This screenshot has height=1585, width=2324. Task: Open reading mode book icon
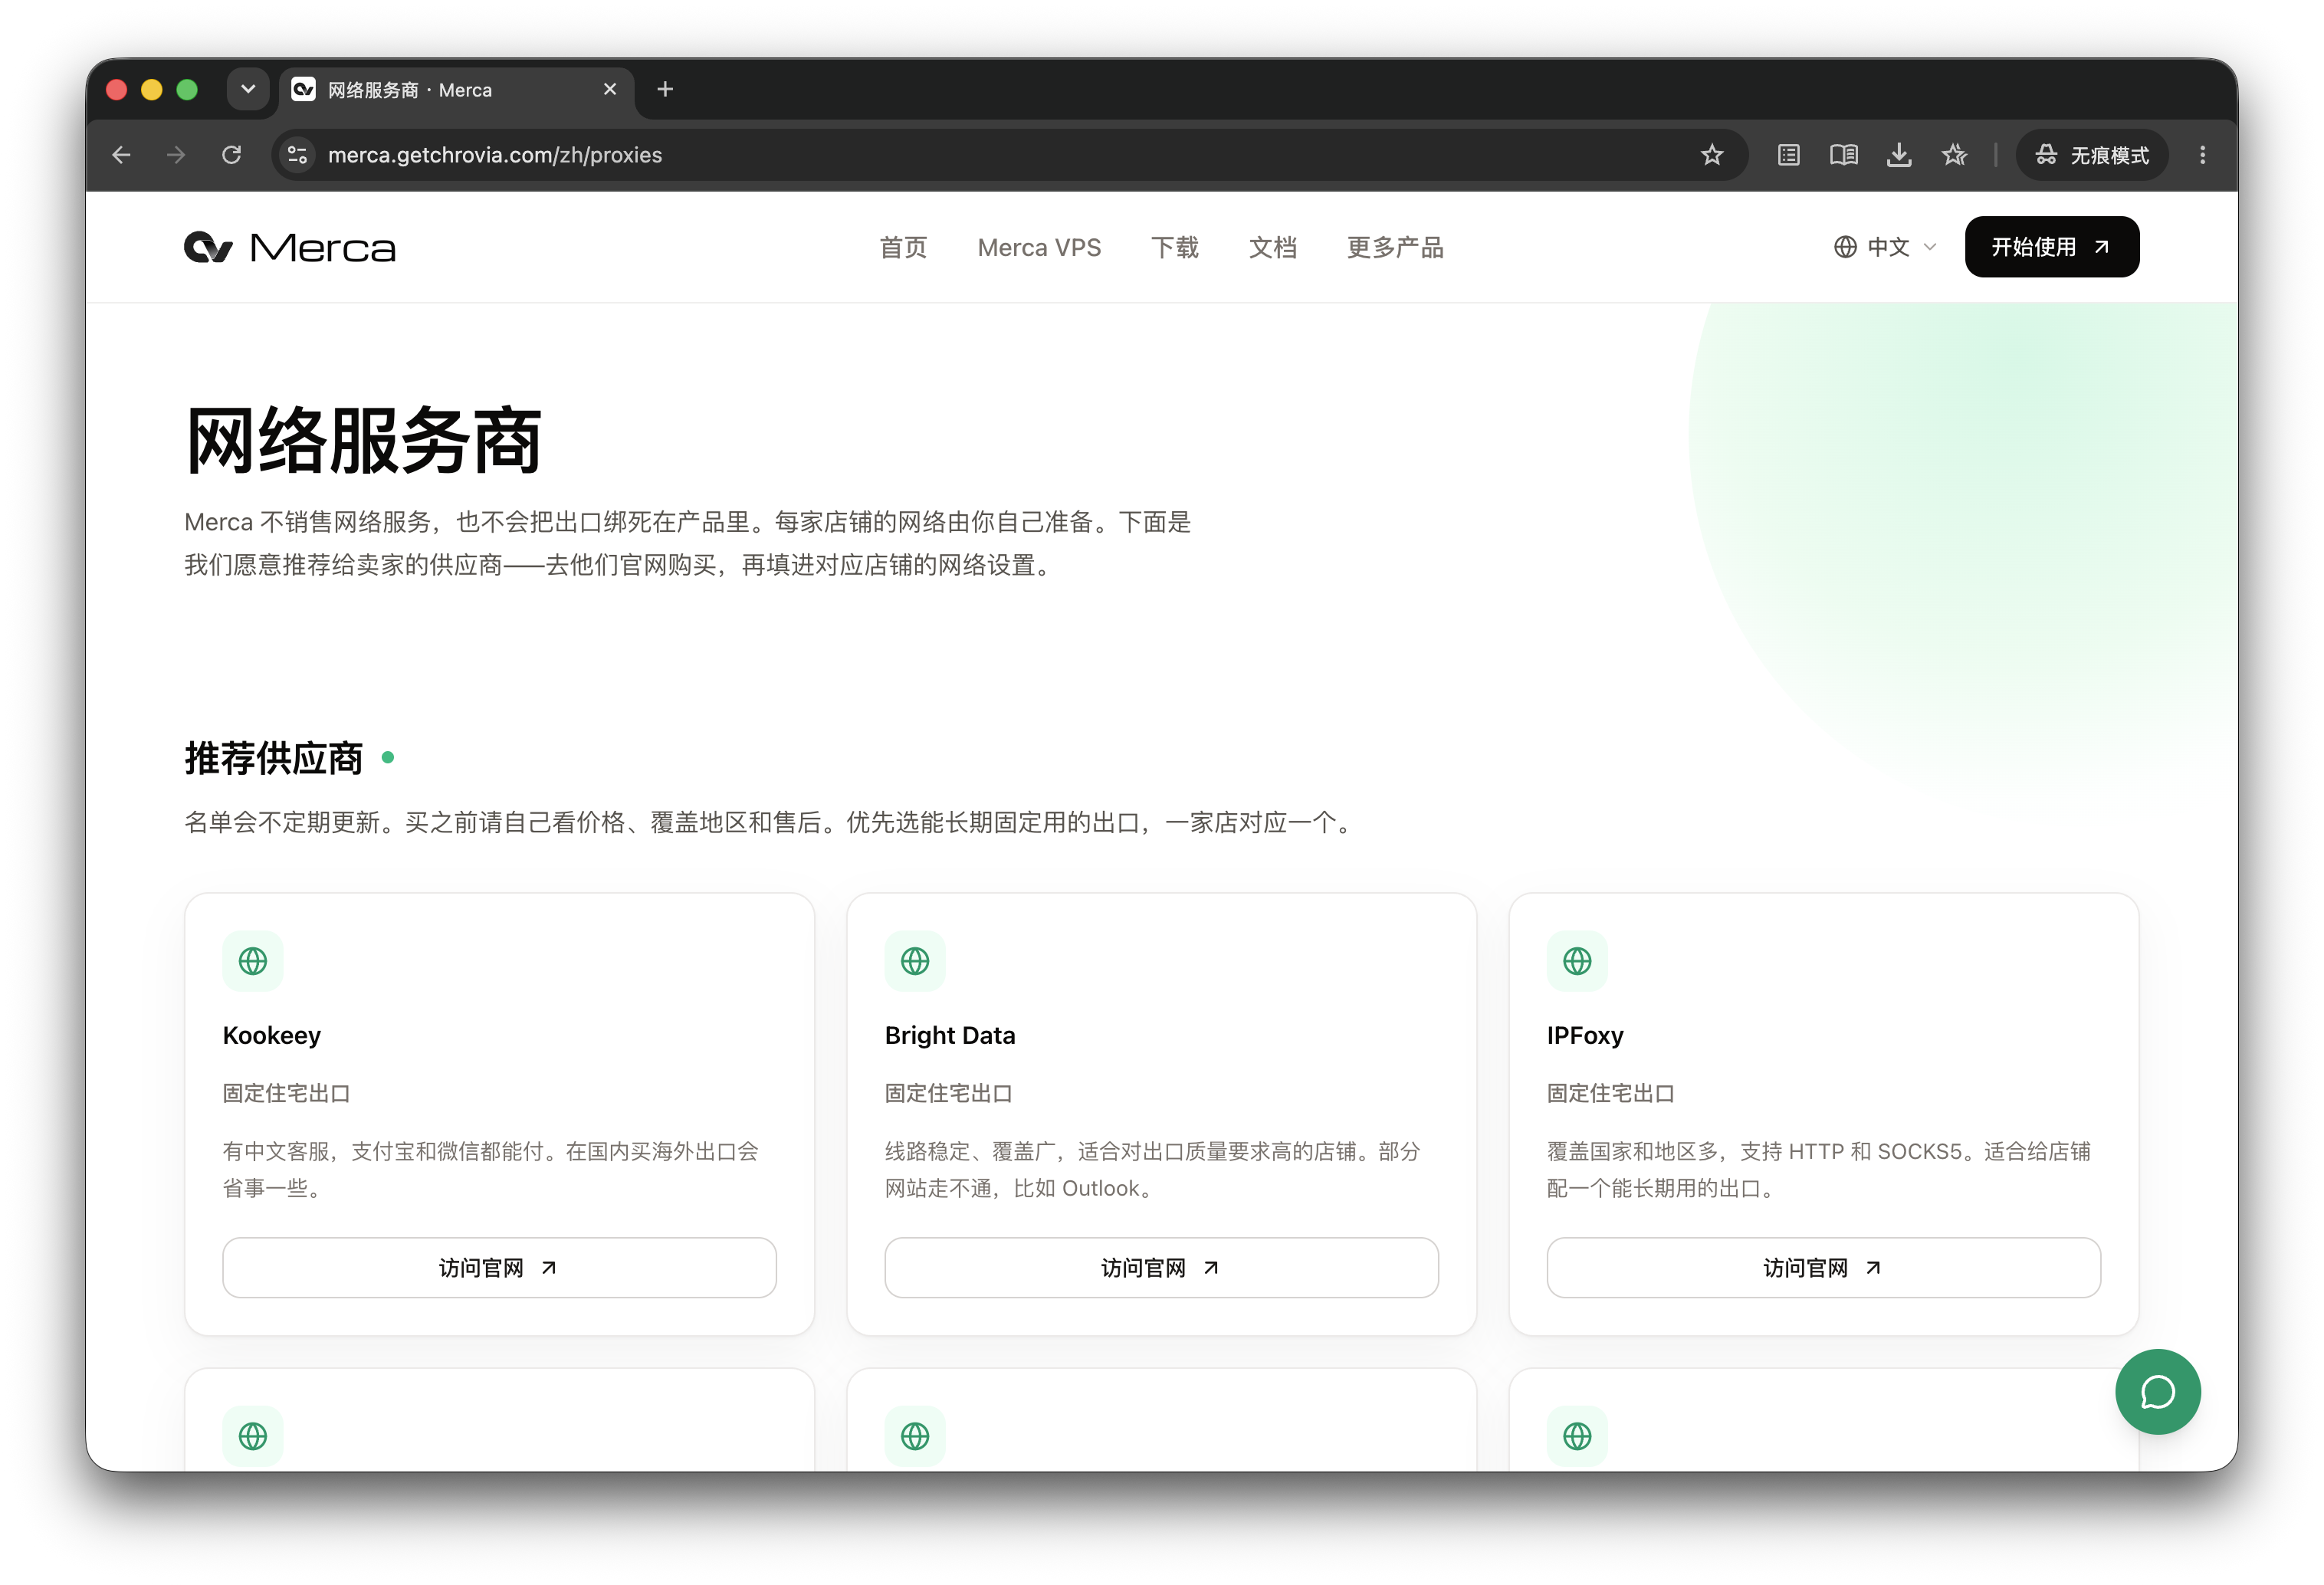pyautogui.click(x=1843, y=155)
